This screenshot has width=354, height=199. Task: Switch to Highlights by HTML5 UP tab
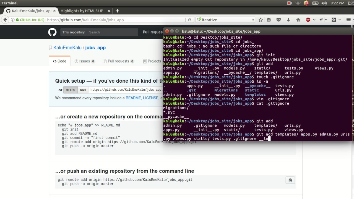(82, 11)
